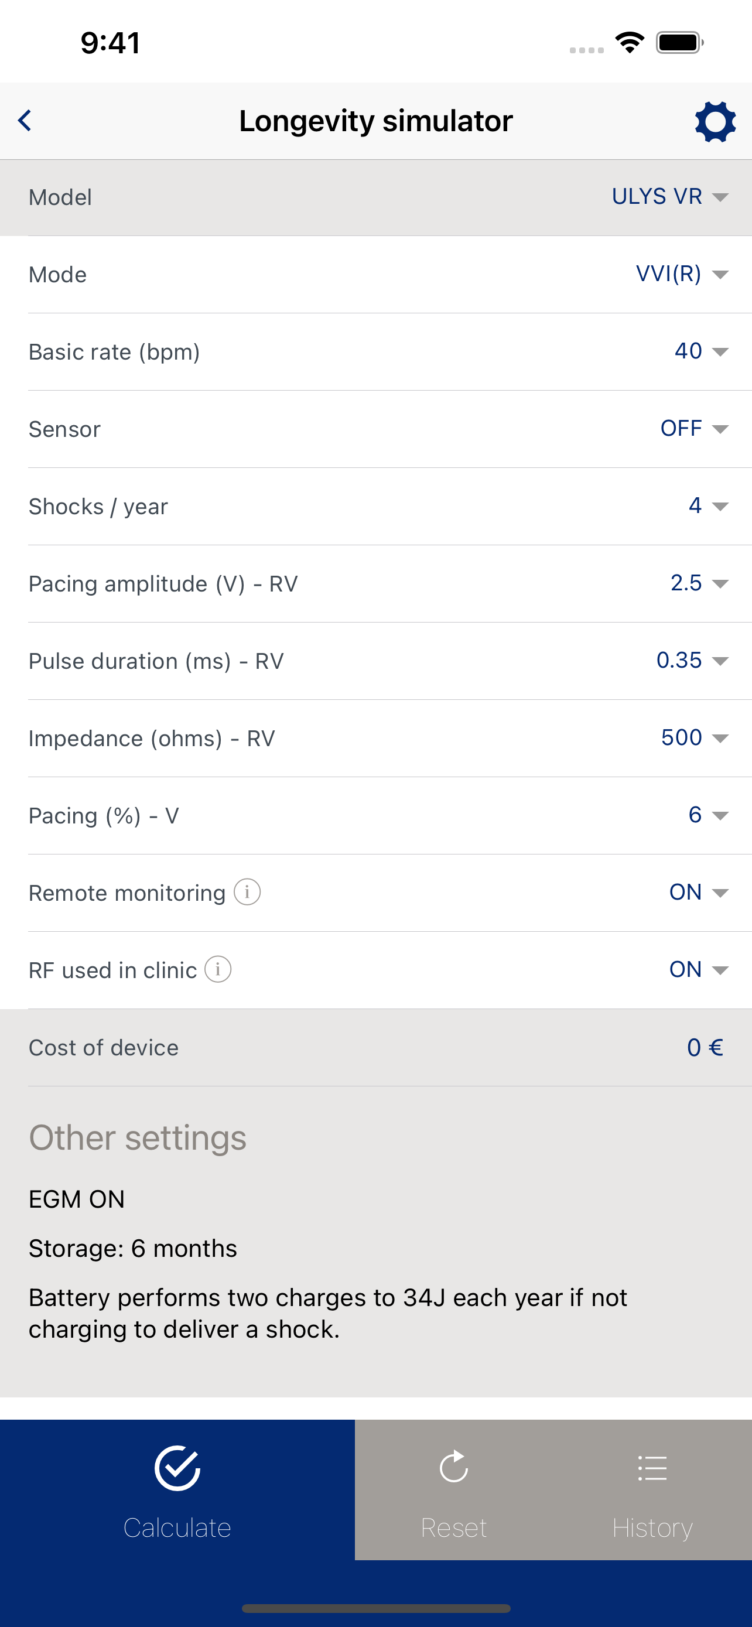752x1627 pixels.
Task: Open the Mode VVI(R) dropdown
Action: pos(682,274)
